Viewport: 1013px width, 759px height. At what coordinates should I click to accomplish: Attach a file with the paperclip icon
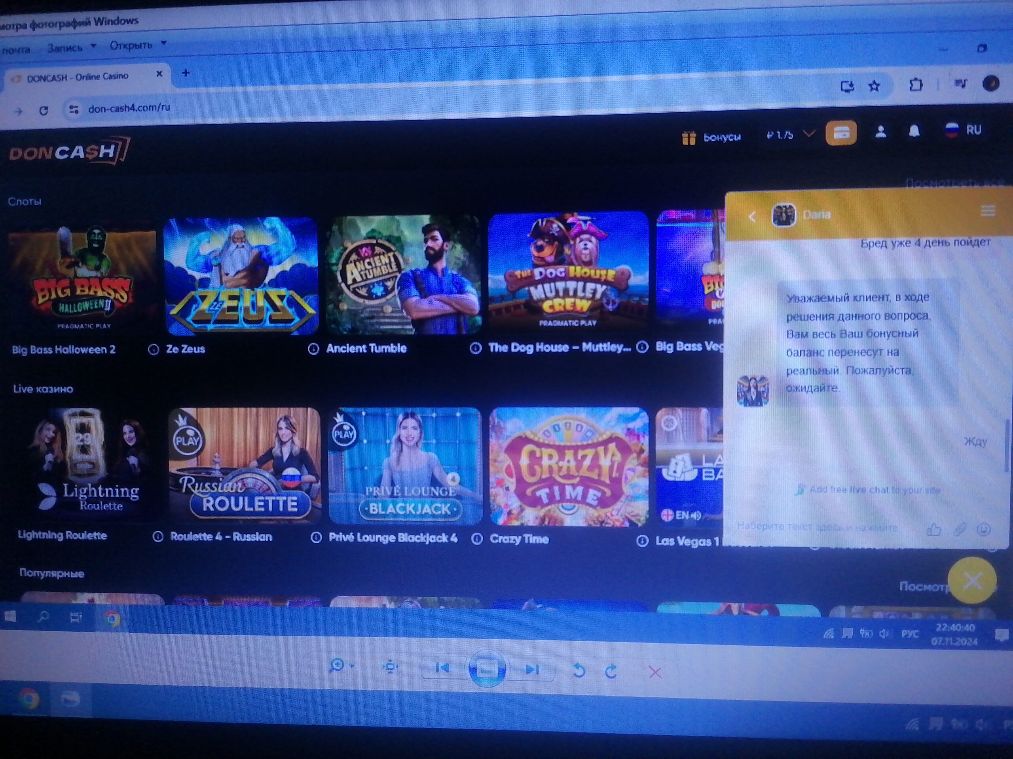960,530
